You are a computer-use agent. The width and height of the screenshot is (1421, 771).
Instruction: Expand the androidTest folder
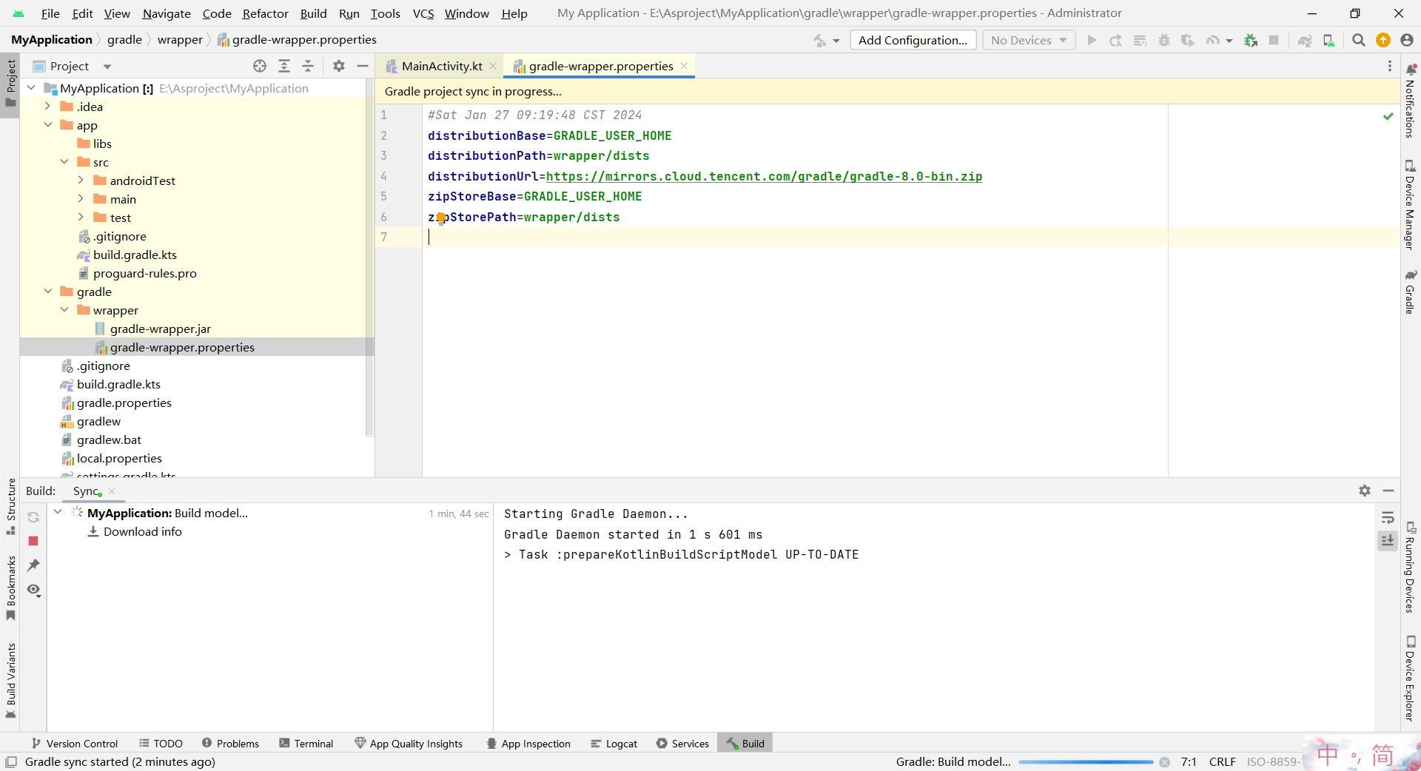pyautogui.click(x=81, y=181)
